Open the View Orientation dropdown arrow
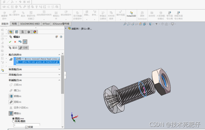The image size is (205, 130). pos(147,24)
